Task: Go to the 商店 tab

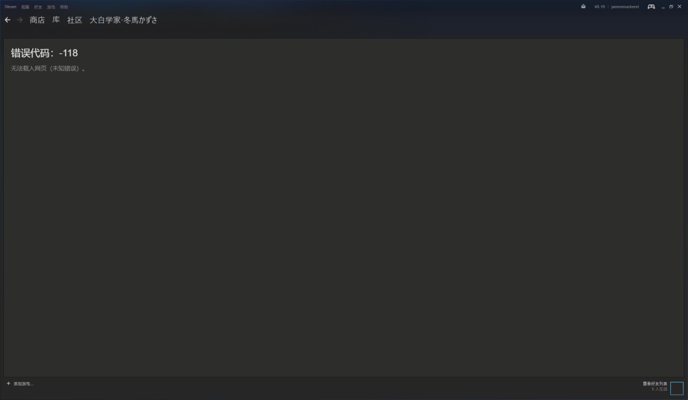Action: 38,20
